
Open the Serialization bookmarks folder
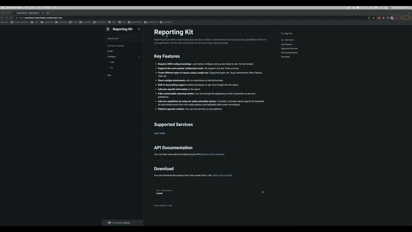(x=99, y=22)
